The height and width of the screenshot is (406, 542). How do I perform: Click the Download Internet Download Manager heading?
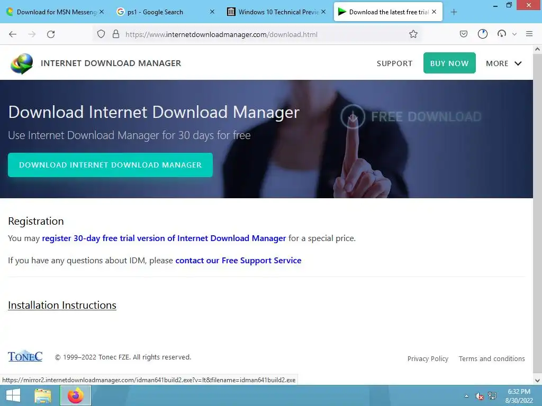[x=154, y=112]
